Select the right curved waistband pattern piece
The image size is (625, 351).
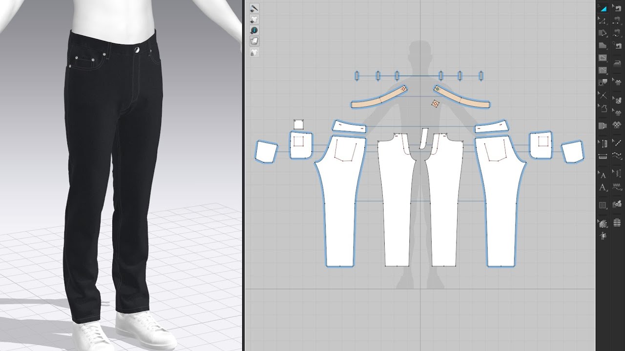coord(461,97)
